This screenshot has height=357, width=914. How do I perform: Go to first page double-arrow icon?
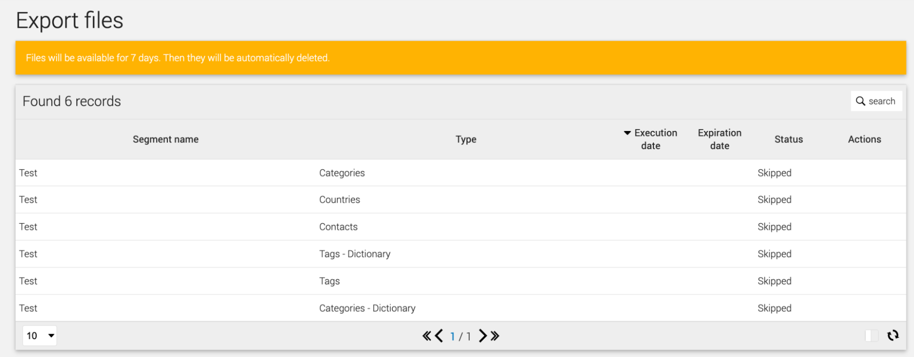[x=427, y=336]
